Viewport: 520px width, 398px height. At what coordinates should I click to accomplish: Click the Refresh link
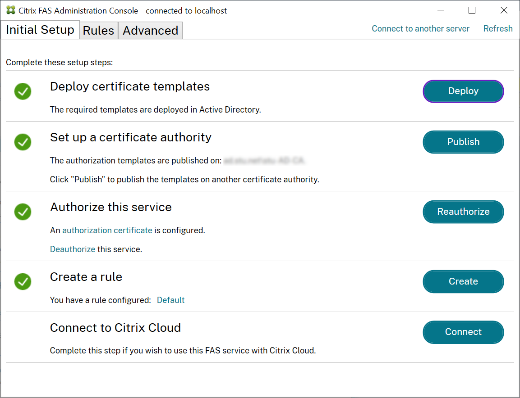498,29
